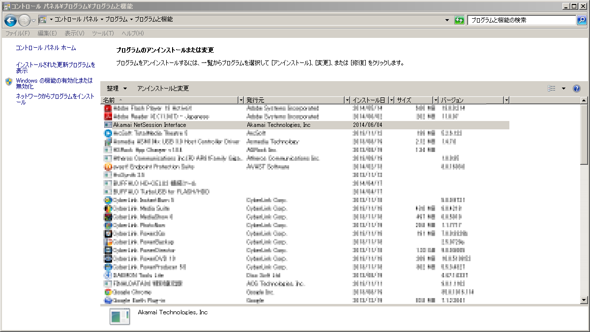The height and width of the screenshot is (332, 590).
Task: Sort the list by the インストール日 column header
Action: click(x=370, y=100)
